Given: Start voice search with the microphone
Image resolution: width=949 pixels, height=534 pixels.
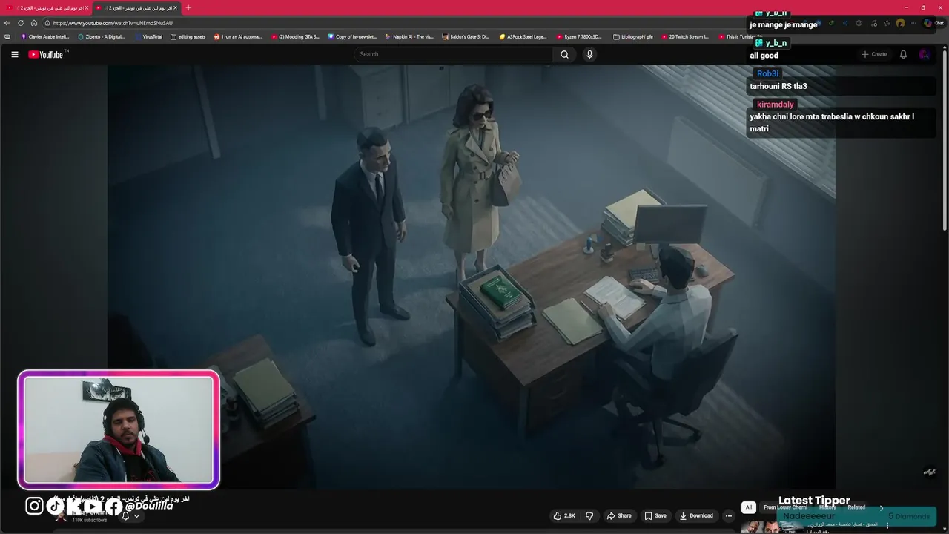Looking at the screenshot, I should click(x=589, y=54).
